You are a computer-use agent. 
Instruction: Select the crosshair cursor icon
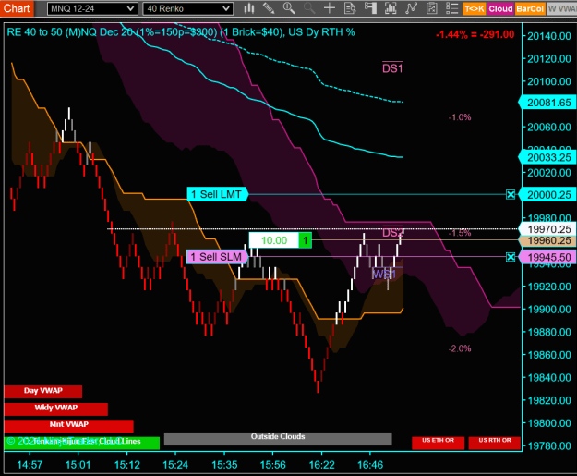[330, 8]
